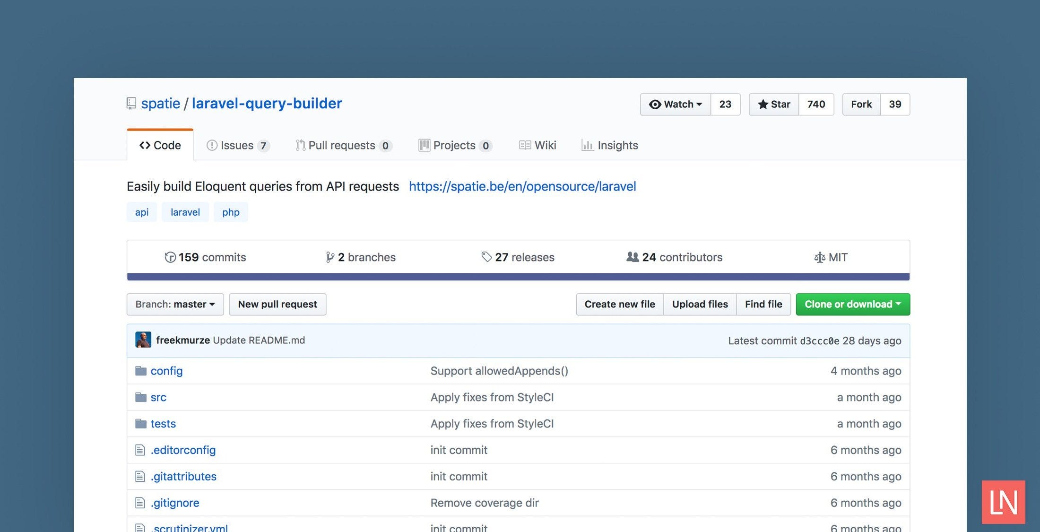Screen dimensions: 1040x532
Task: Select the commits clock icon showing 159 commits
Action: 171,257
